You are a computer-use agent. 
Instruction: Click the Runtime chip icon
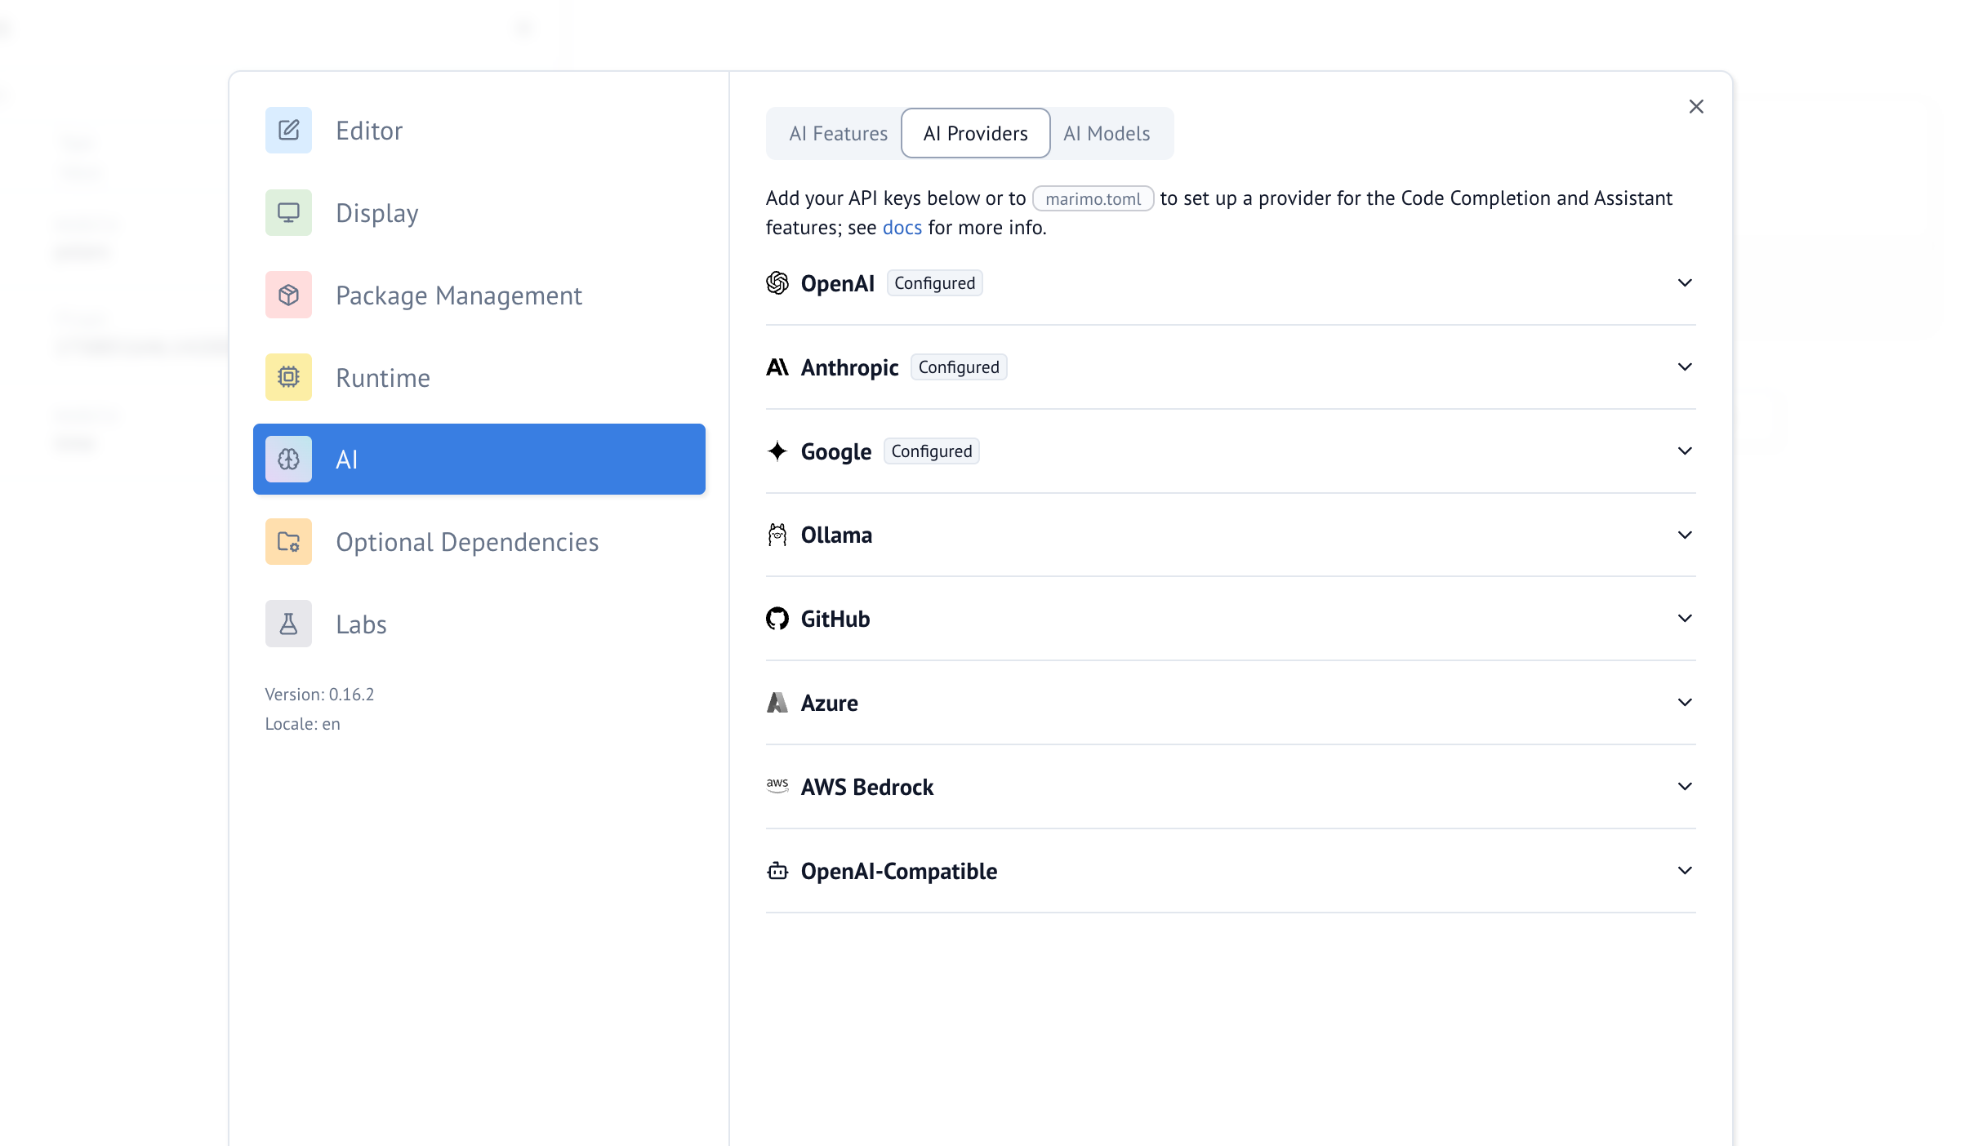tap(288, 377)
